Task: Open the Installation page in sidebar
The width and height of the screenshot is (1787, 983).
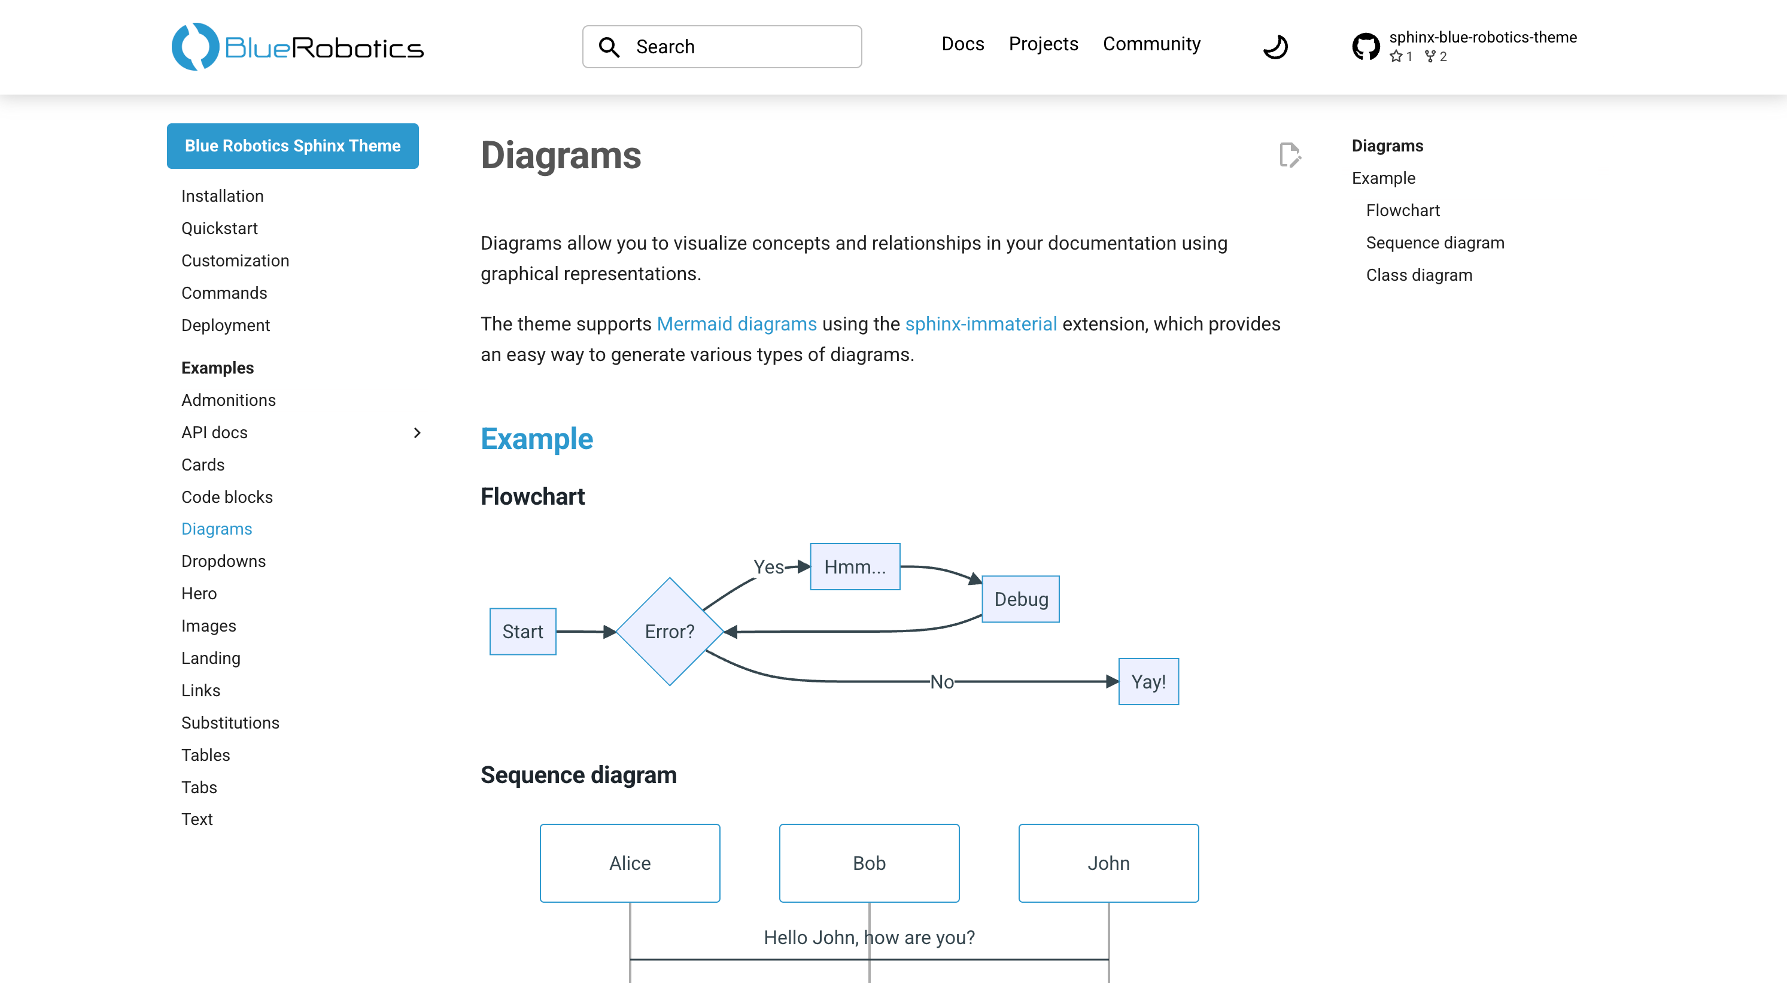Action: coord(222,196)
